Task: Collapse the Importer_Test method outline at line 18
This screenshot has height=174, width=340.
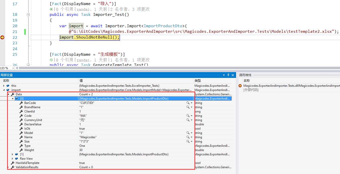Action: click(x=28, y=15)
